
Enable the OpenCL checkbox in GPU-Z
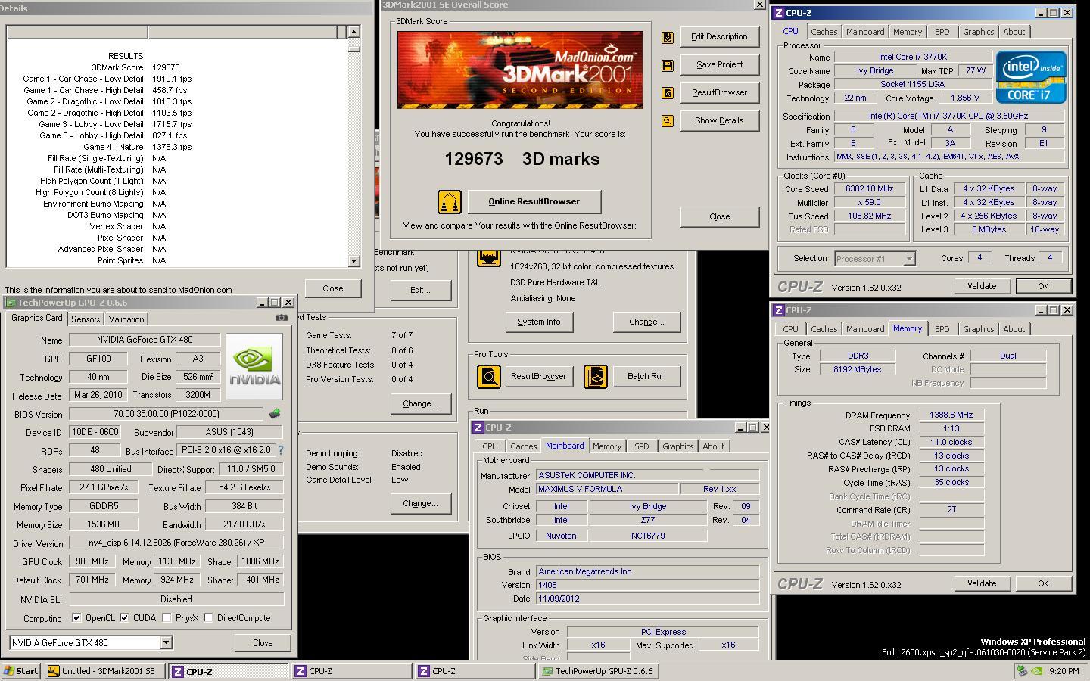[76, 618]
